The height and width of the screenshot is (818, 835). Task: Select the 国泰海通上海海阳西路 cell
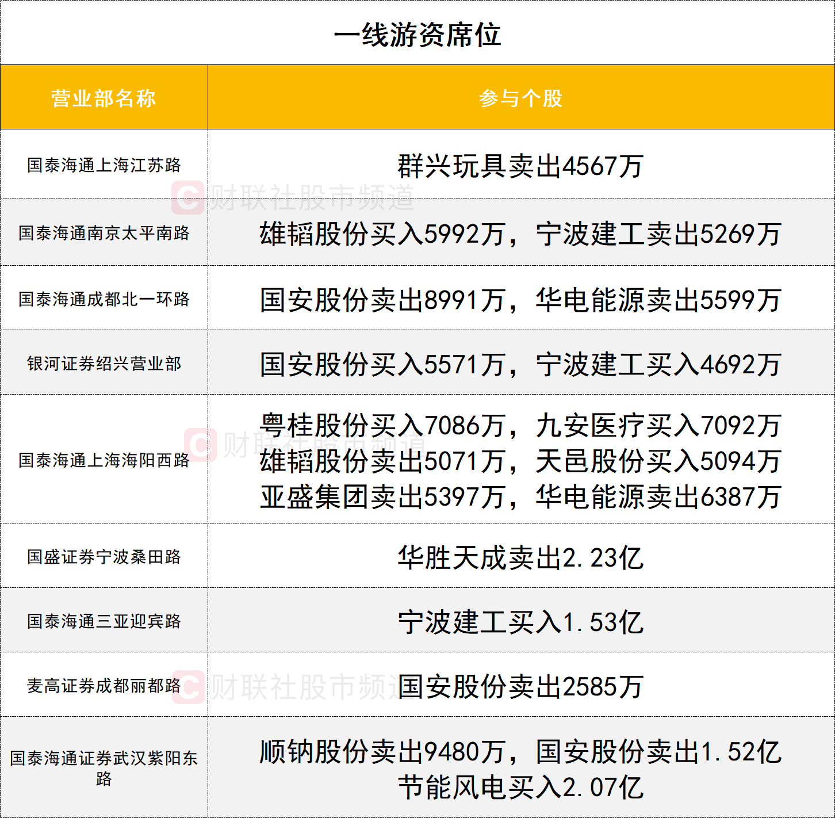[x=104, y=460]
